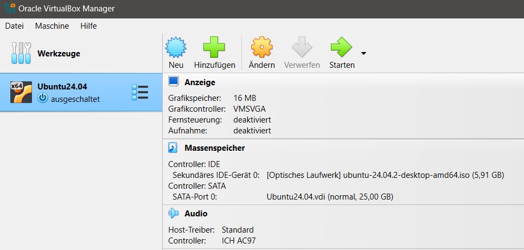Click the Neu (new VM) starburst icon

point(176,47)
